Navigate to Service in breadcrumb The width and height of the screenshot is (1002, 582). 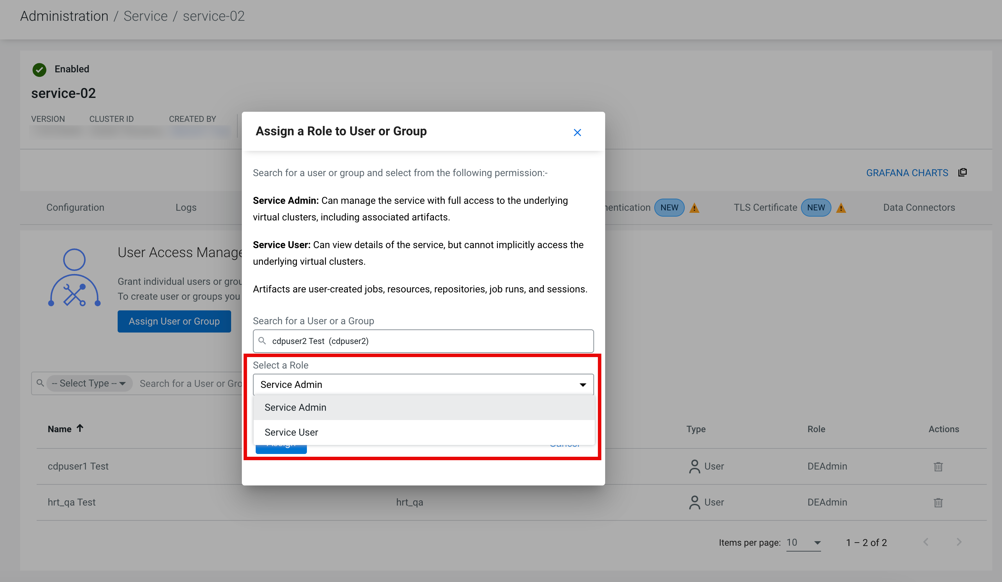coord(146,16)
